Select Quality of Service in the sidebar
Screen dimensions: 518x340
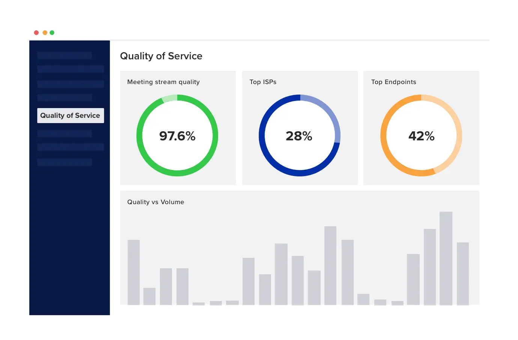(70, 116)
